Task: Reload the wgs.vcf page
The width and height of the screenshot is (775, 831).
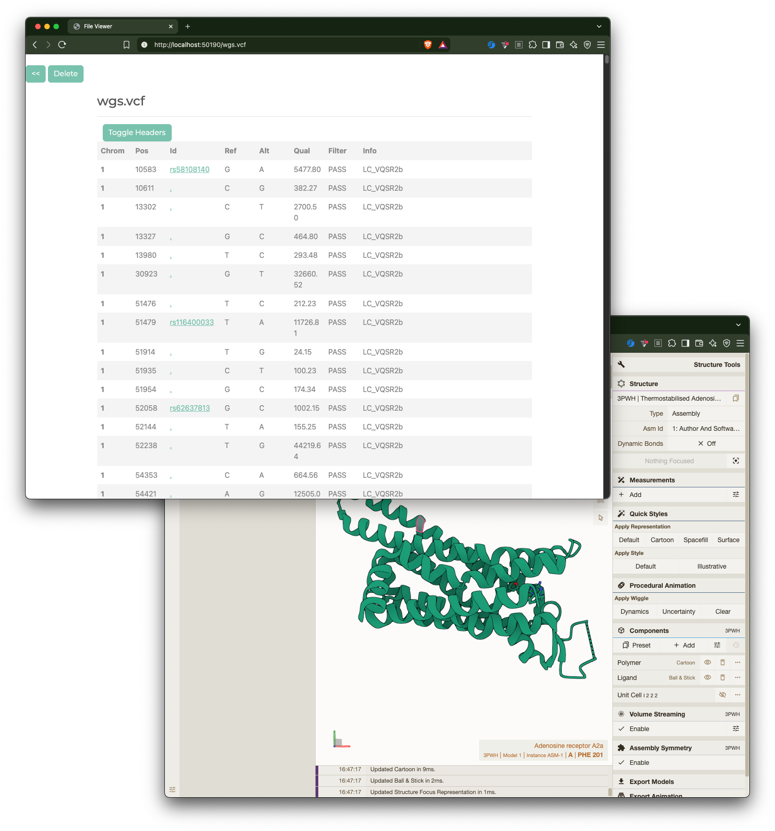Action: 63,45
